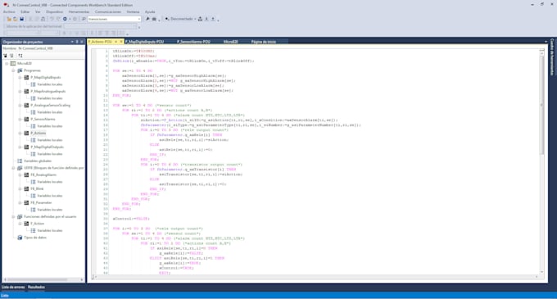The height and width of the screenshot is (299, 557).
Task: Collapse the Funciones definidas por el usuario node
Action: 13,216
